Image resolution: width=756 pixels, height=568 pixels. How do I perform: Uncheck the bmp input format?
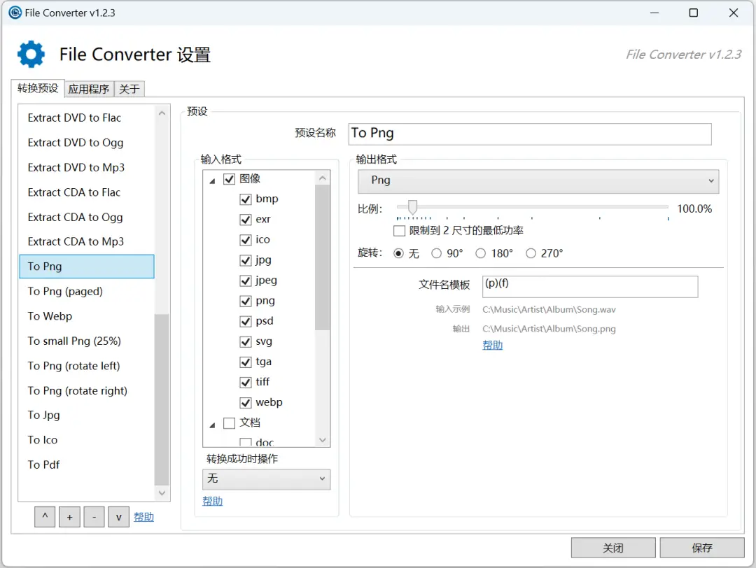246,199
